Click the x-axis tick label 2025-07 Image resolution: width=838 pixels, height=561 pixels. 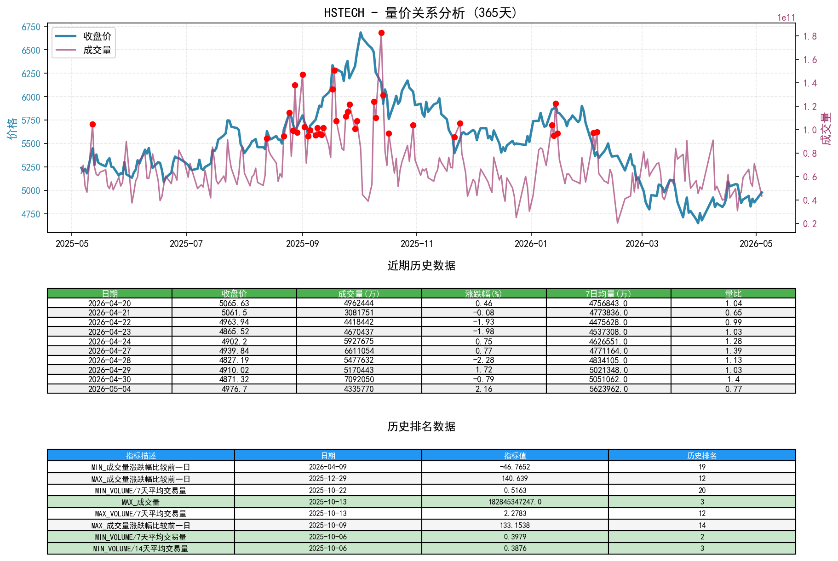(x=186, y=244)
